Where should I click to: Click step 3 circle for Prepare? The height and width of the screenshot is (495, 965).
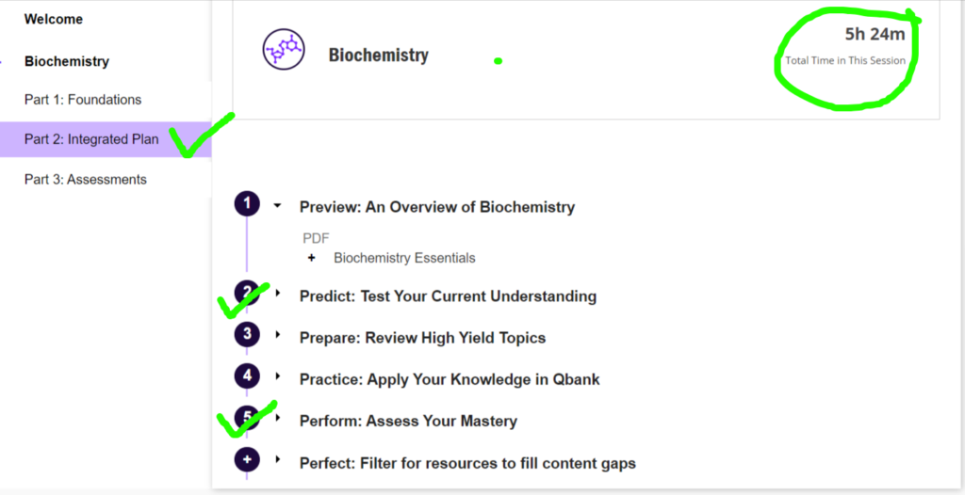coord(247,334)
